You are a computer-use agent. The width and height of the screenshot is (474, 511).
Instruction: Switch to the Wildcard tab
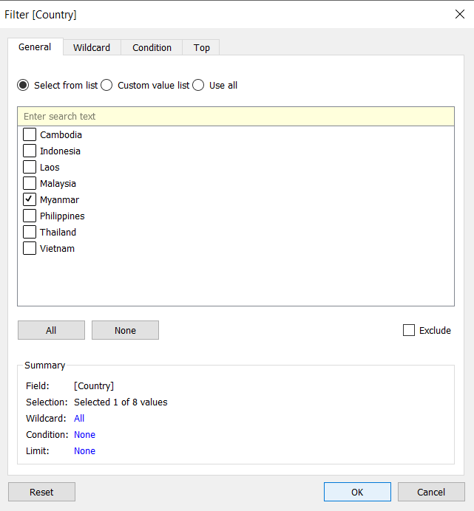92,47
